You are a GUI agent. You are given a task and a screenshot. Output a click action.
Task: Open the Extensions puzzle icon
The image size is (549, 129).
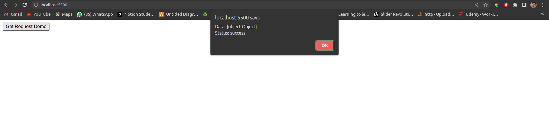[x=515, y=5]
